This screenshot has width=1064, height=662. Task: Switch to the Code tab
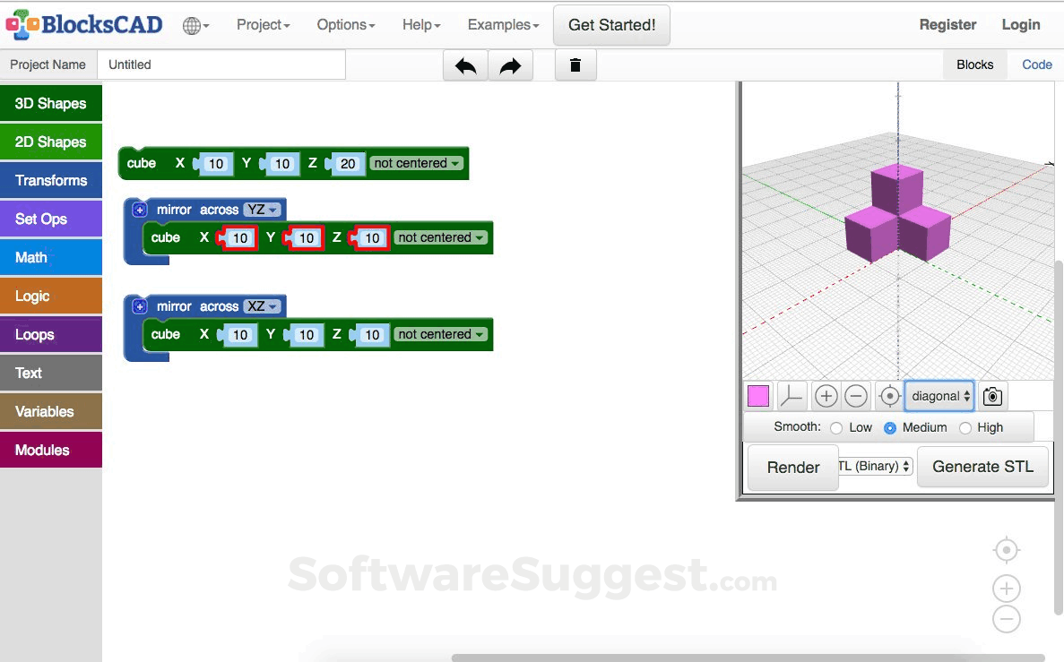point(1036,64)
